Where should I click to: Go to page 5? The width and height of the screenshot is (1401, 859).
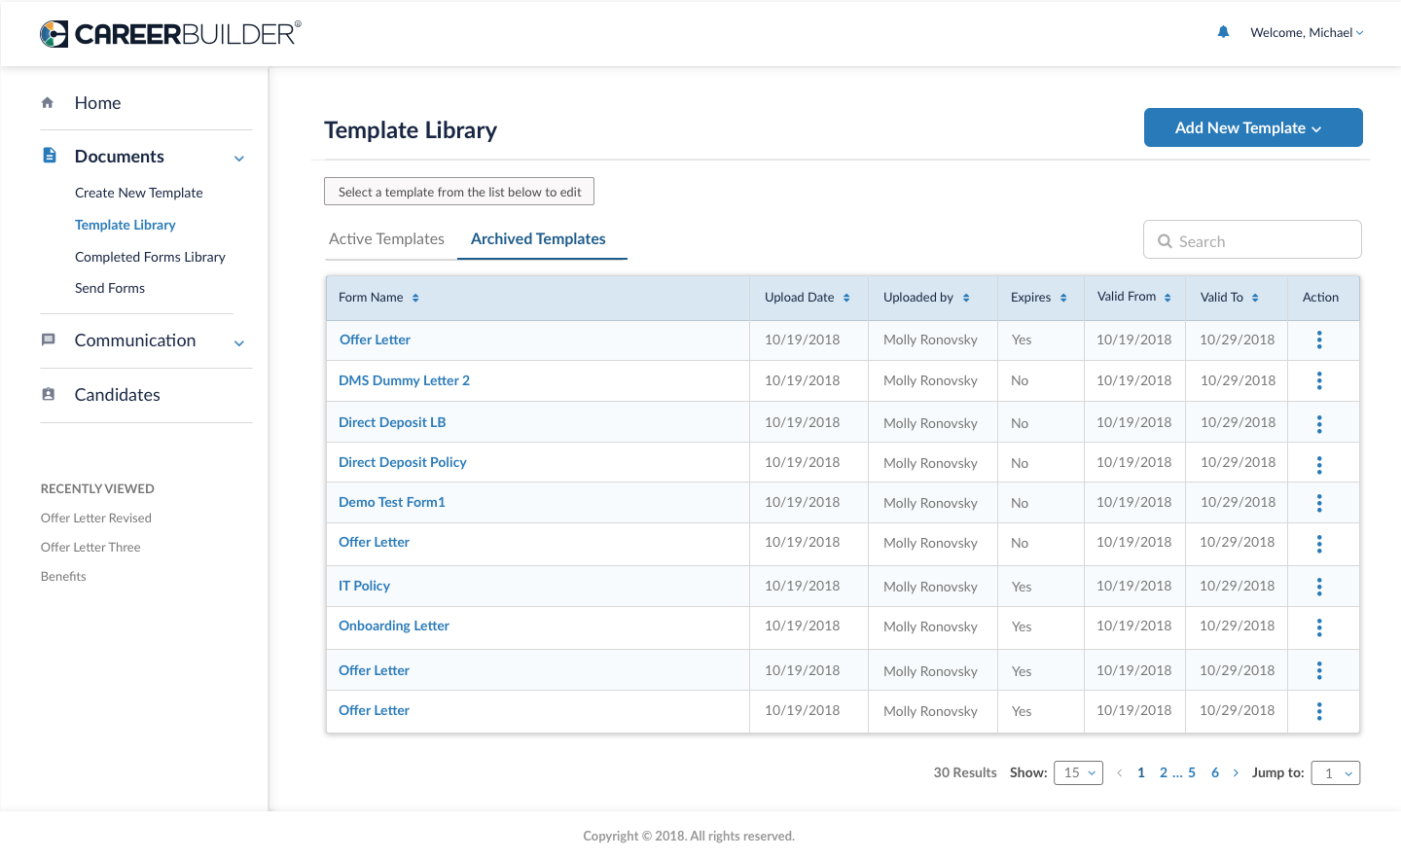tap(1192, 772)
